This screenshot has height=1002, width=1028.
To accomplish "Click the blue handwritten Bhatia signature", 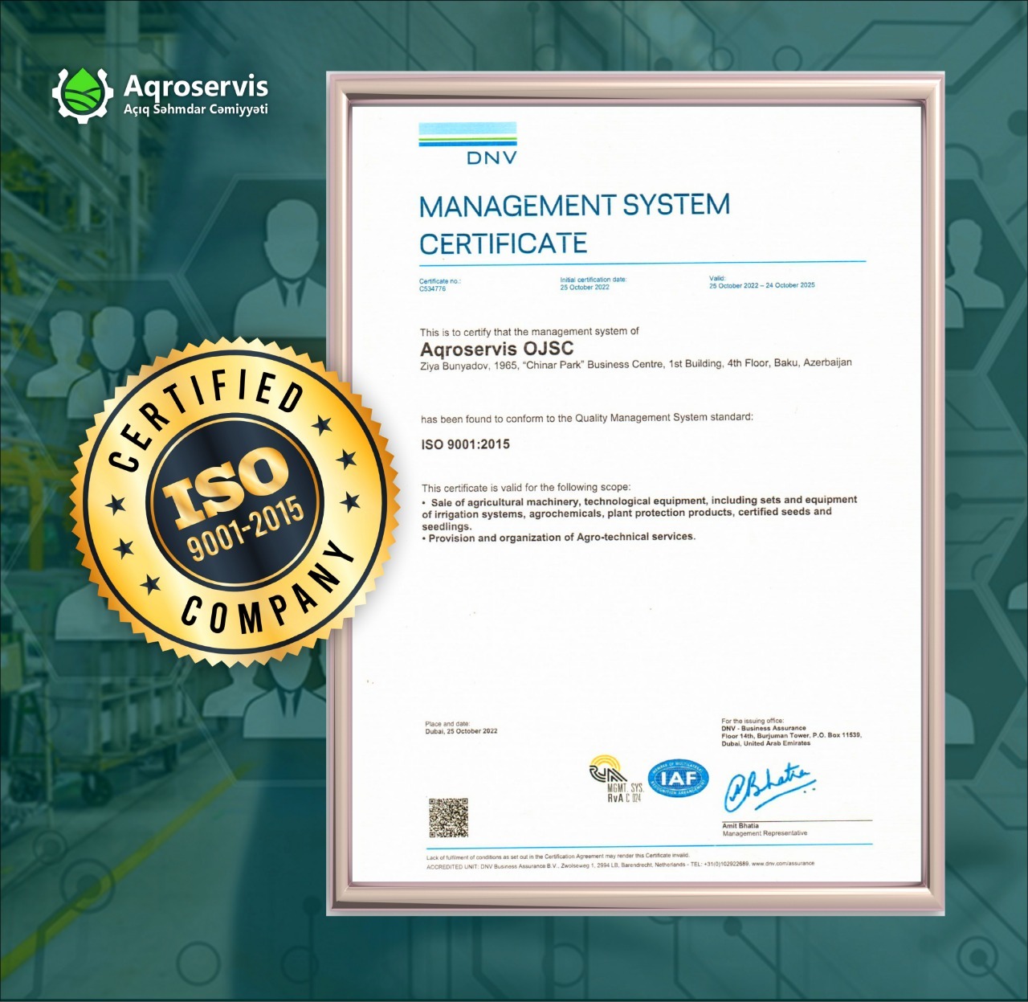I will click(x=768, y=787).
